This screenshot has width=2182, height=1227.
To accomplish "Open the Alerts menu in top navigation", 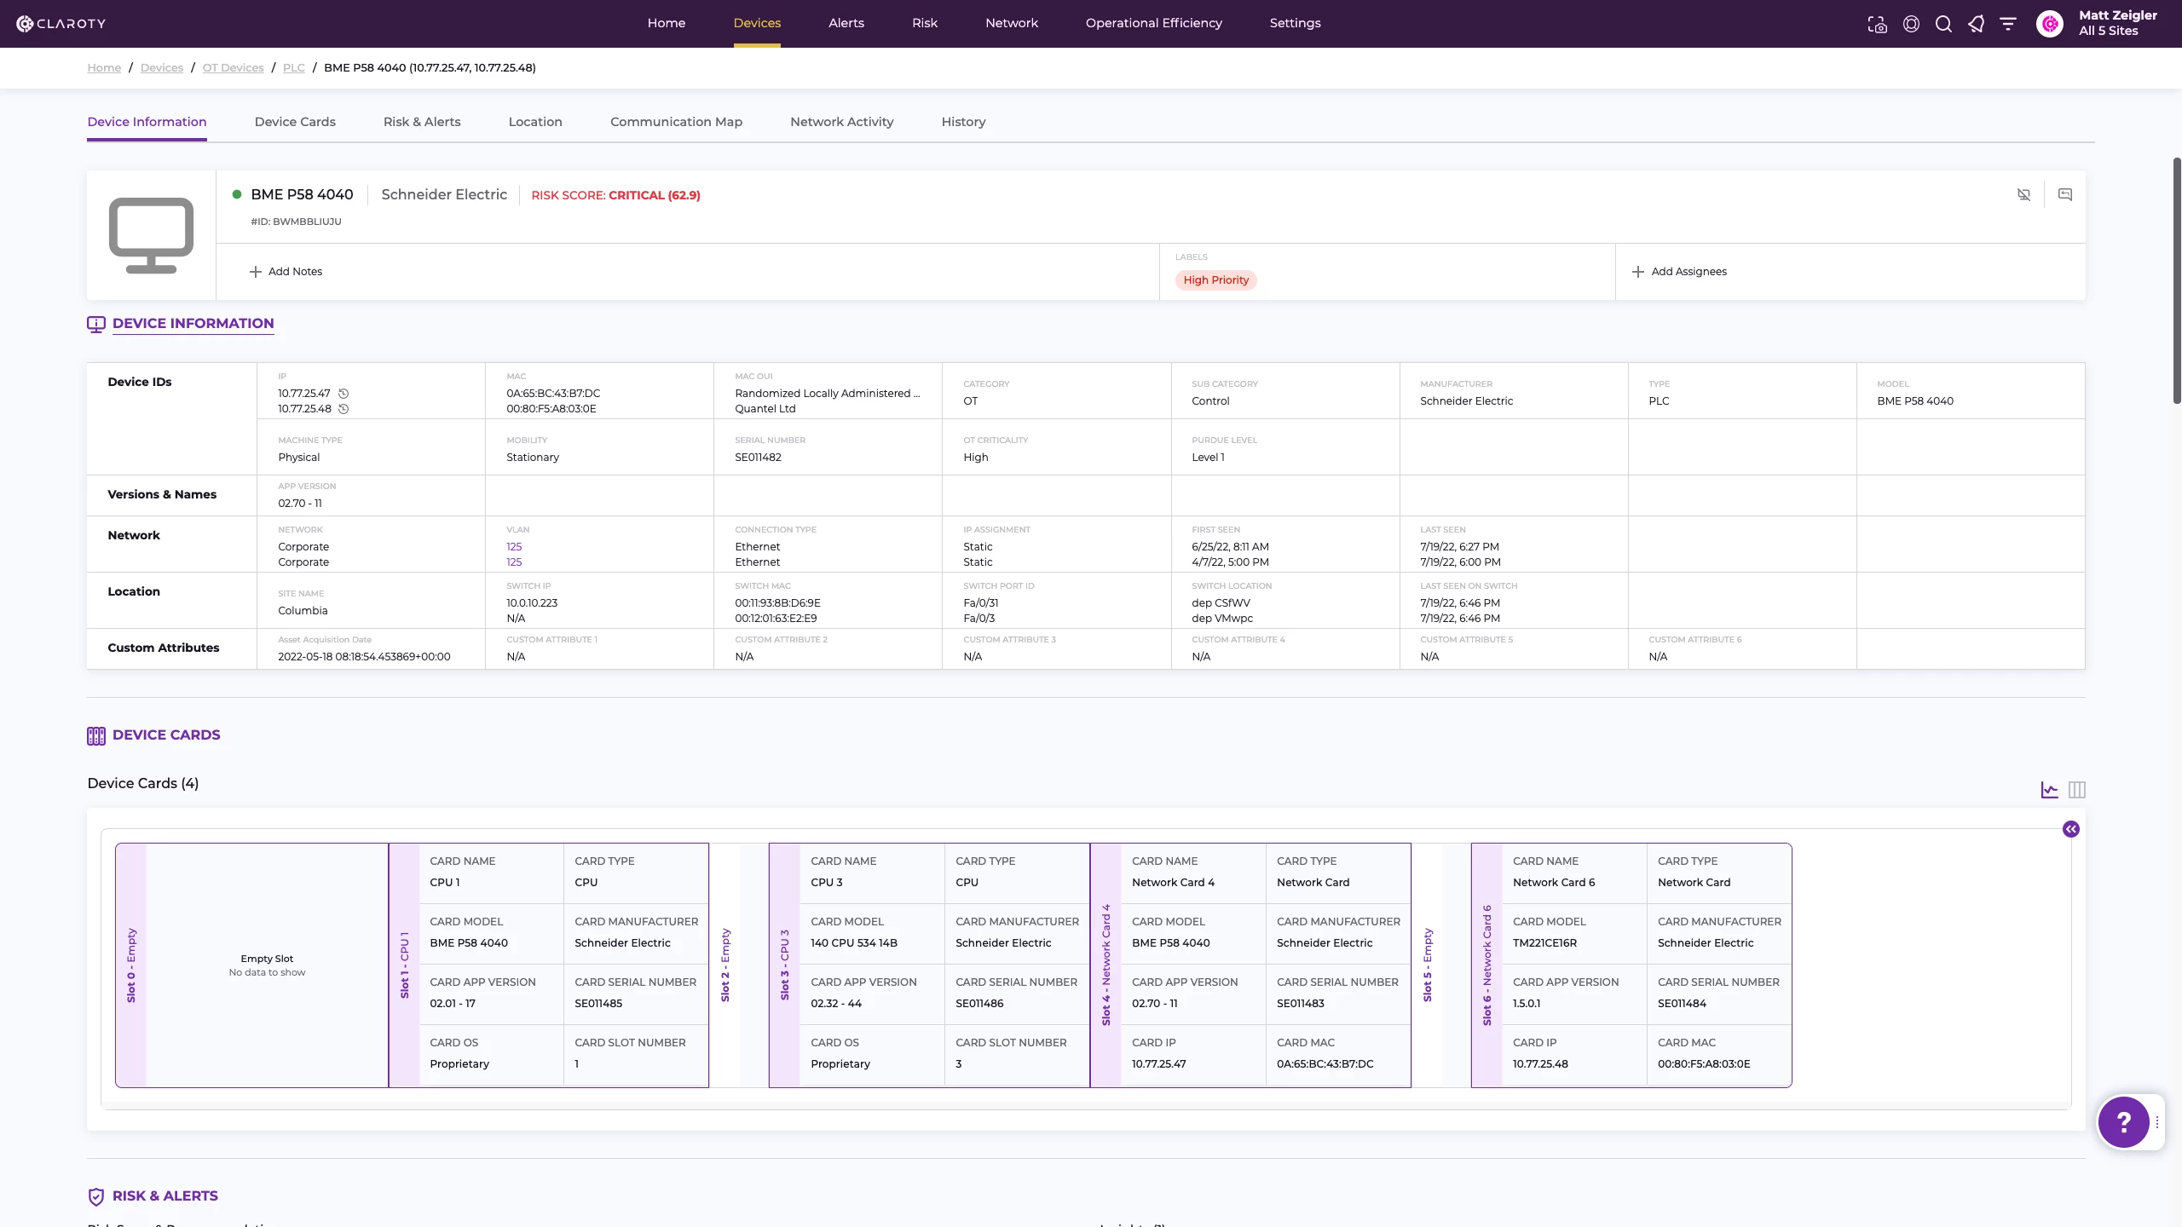I will [x=846, y=23].
